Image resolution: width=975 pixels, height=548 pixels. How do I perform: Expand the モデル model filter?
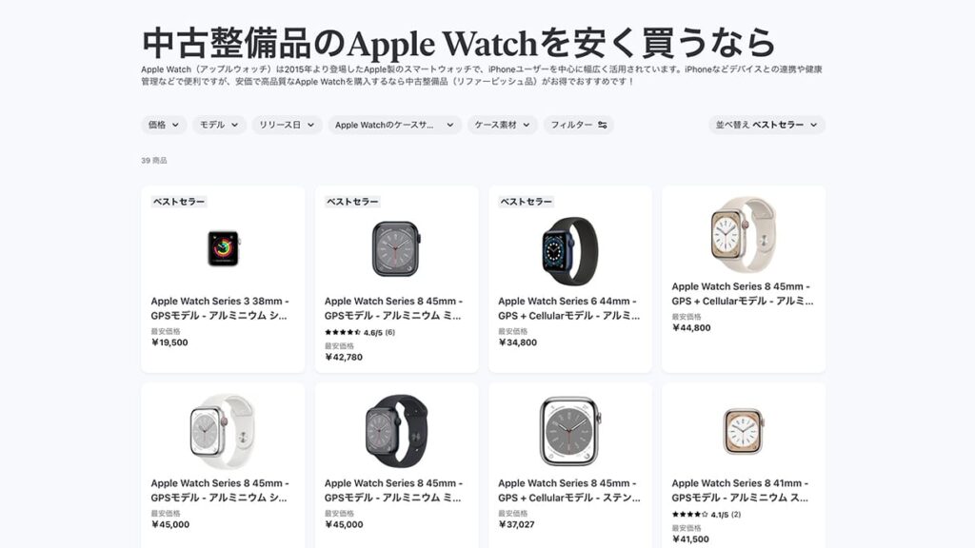[x=219, y=125]
